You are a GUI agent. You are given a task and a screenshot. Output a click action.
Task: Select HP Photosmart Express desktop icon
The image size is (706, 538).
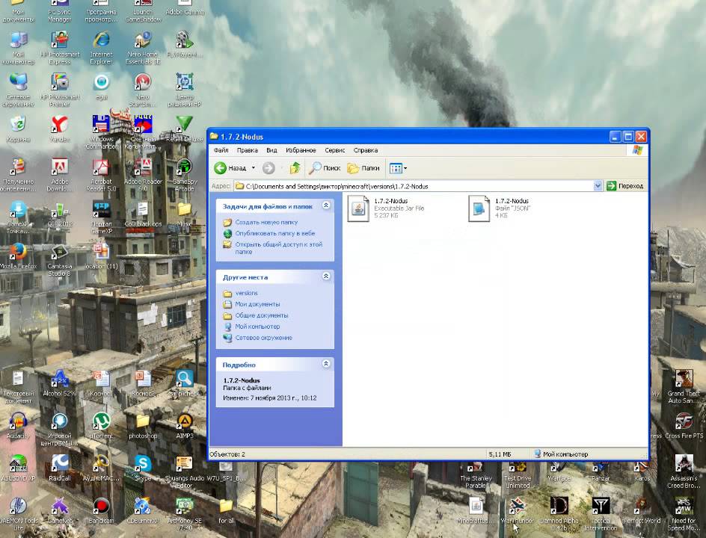click(59, 49)
